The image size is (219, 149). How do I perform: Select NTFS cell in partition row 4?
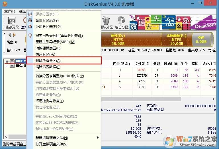point(142,81)
